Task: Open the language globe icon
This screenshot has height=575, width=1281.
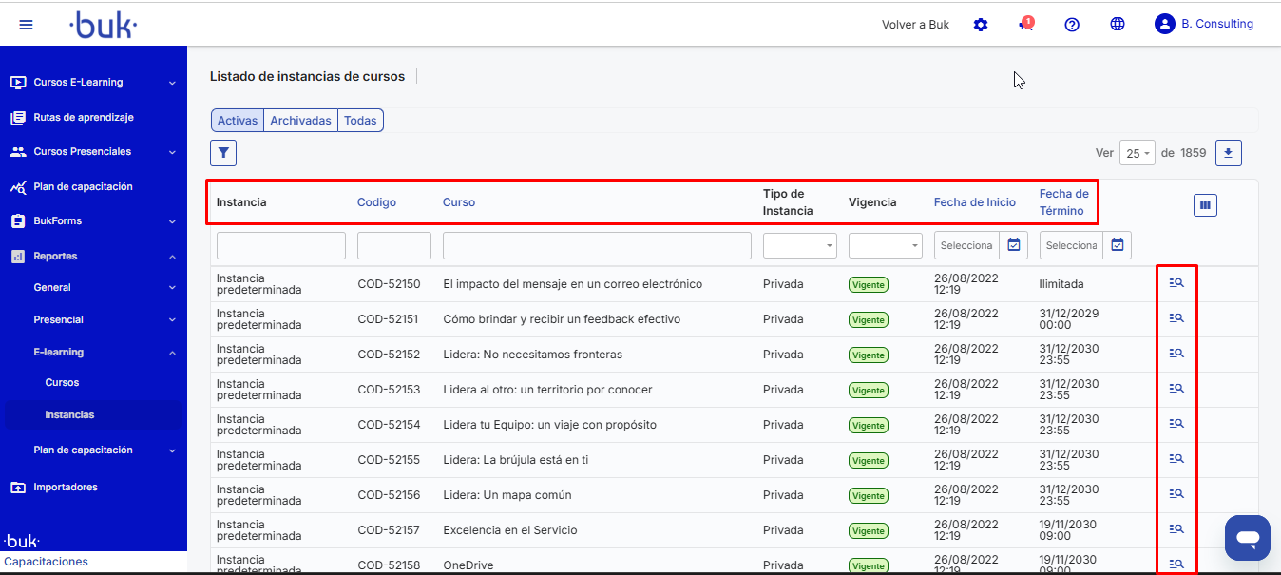Action: point(1118,25)
